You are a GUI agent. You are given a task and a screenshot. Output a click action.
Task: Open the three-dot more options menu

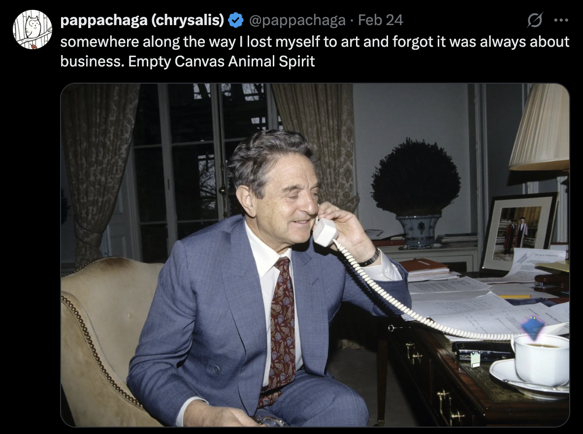(561, 20)
